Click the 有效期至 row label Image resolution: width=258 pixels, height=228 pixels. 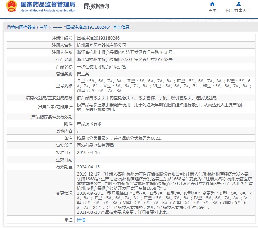[64, 167]
